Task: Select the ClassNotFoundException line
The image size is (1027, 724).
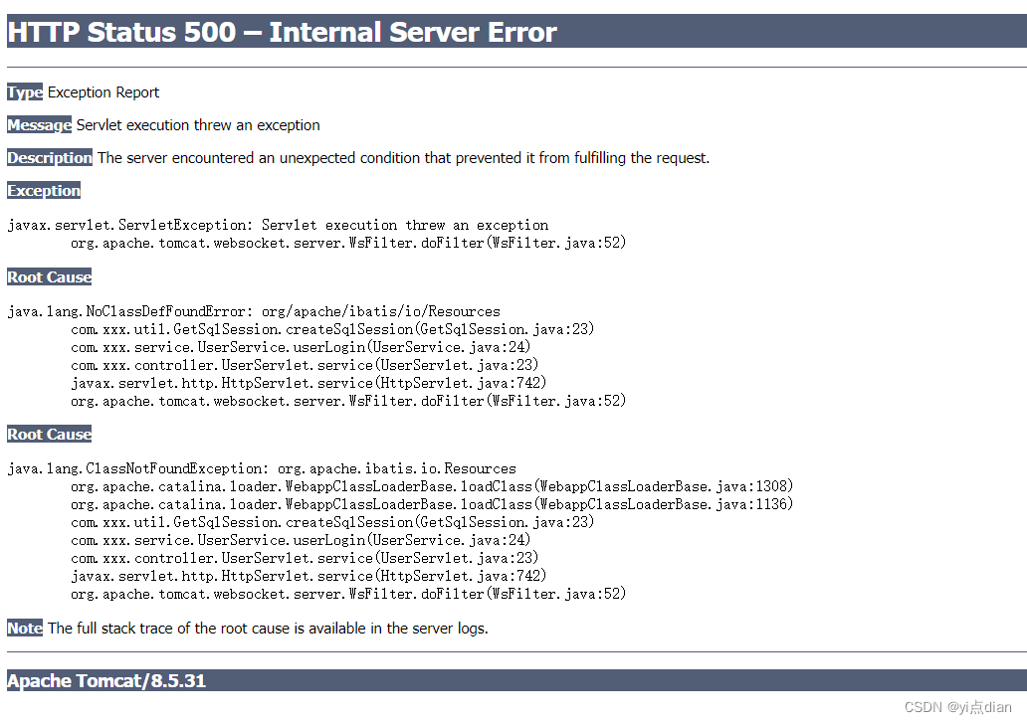Action: pos(261,467)
